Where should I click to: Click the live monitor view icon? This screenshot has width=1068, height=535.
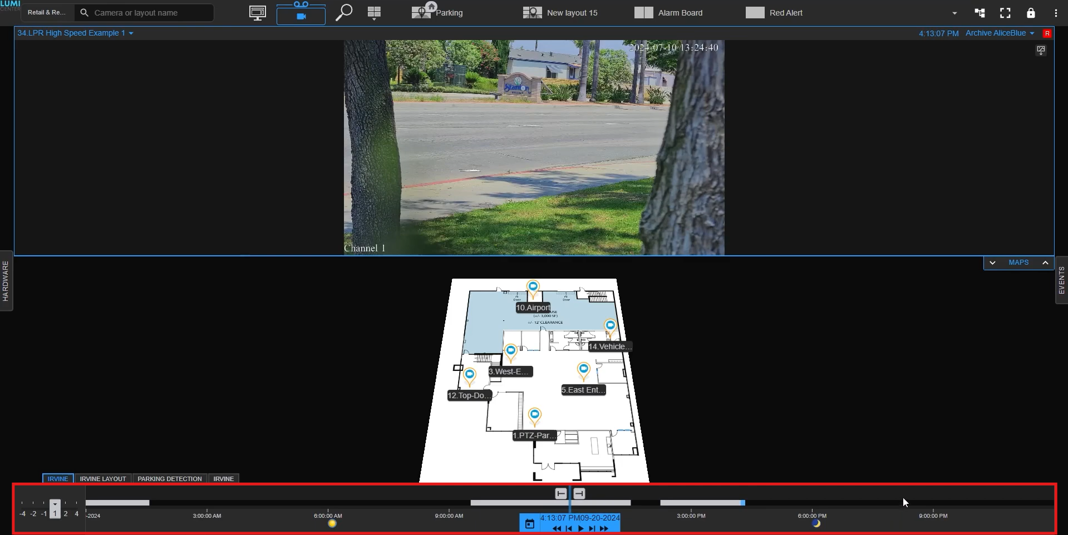[x=257, y=13]
